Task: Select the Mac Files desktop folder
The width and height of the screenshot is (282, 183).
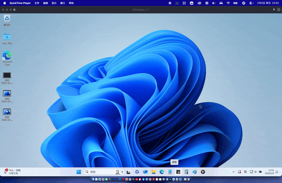Action: [x=7, y=37]
